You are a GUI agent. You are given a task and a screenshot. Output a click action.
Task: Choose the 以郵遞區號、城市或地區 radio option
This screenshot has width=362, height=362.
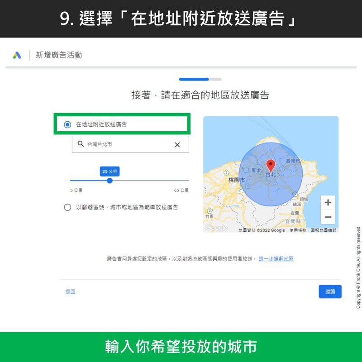(x=67, y=207)
